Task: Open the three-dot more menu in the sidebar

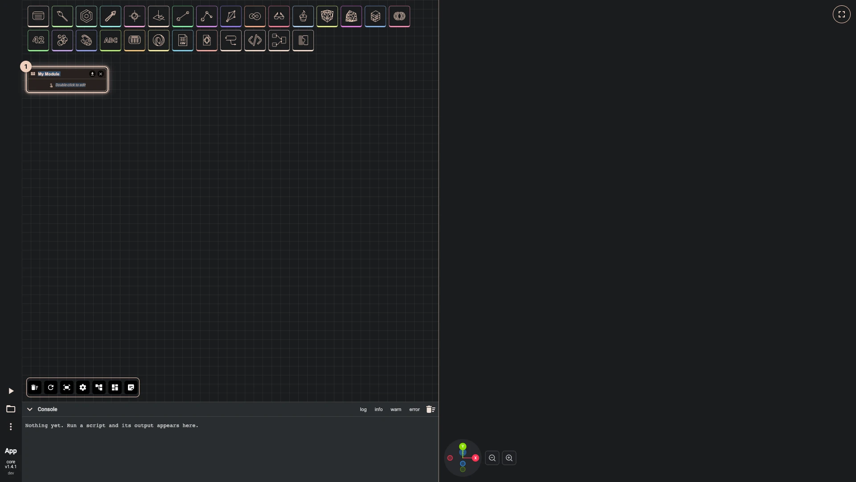Action: [11, 427]
